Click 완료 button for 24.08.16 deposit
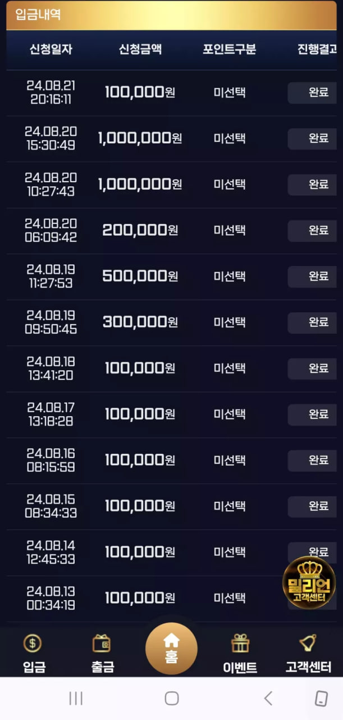This screenshot has width=343, height=720. point(312,461)
